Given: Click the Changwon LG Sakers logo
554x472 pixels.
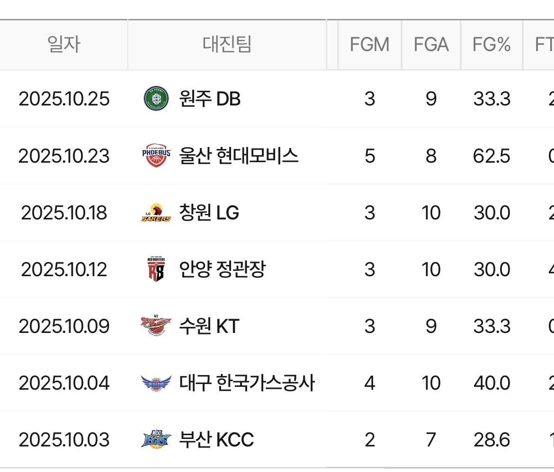Looking at the screenshot, I should pos(156,213).
